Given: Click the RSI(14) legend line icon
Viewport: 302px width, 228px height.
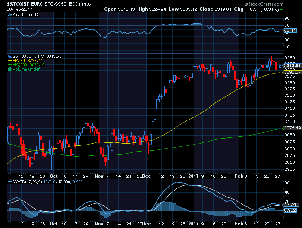Looking at the screenshot, I should [10, 15].
